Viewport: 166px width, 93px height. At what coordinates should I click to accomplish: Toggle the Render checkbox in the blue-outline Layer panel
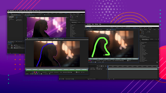tap(77, 72)
